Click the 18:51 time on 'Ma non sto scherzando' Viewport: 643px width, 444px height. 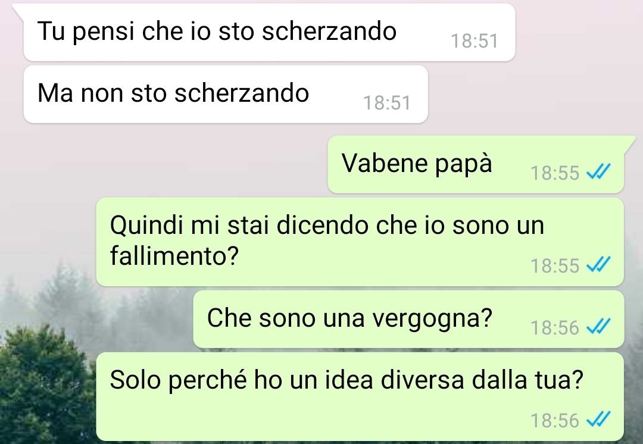(387, 103)
